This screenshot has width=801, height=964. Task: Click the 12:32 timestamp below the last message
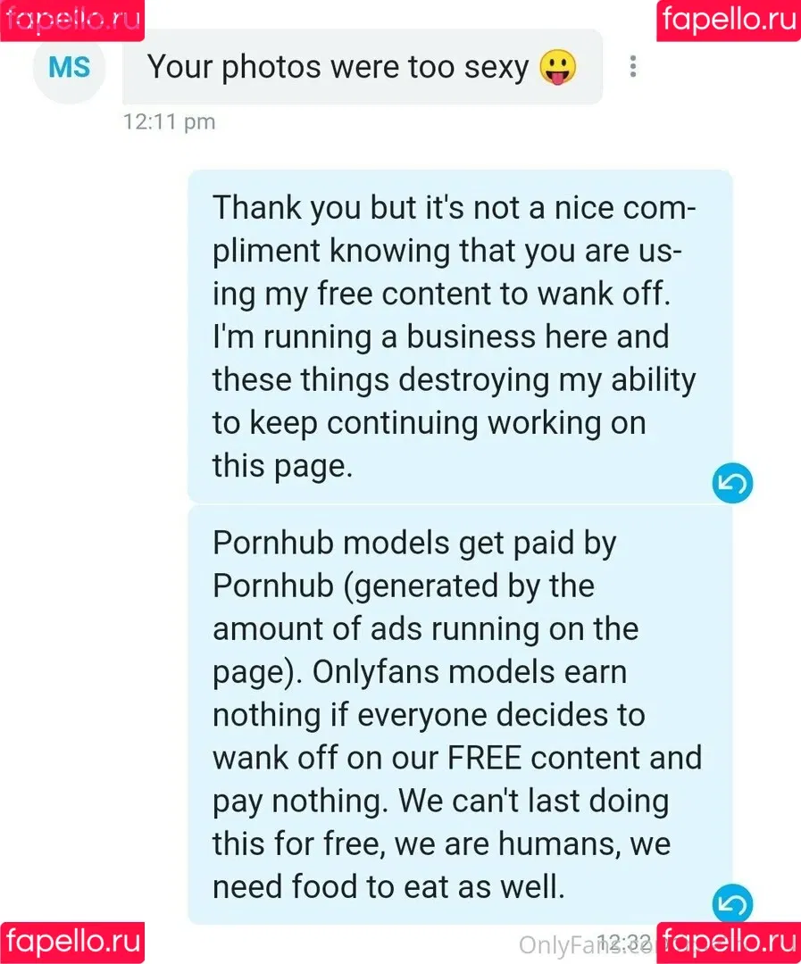[626, 942]
